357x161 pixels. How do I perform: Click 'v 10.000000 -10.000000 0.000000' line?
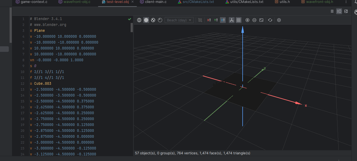tap(63, 54)
